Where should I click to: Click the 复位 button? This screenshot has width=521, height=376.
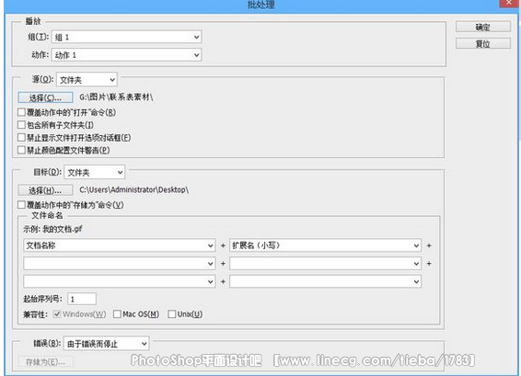[x=482, y=43]
